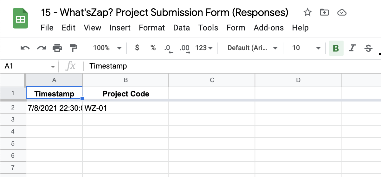Click the move to folder icon
381x177 pixels.
pos(324,13)
